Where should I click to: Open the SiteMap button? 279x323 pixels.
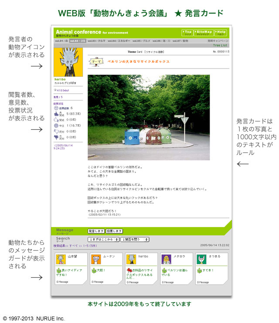pos(204,33)
